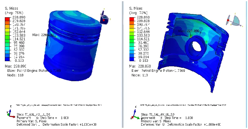
Task: Select the 'S, Mises' legend title in the full piston viewport
Action: (12, 8)
